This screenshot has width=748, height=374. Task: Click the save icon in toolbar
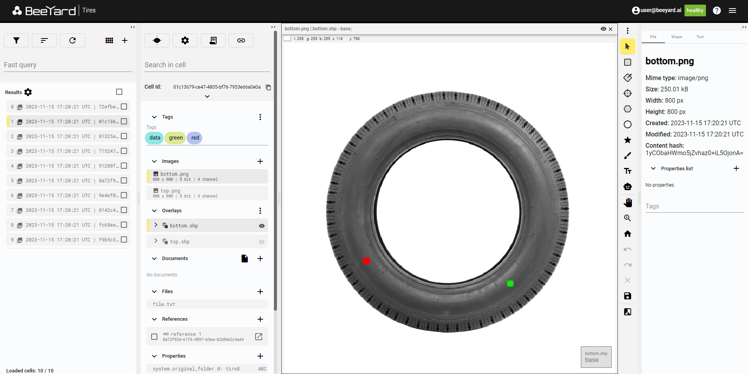click(x=627, y=296)
